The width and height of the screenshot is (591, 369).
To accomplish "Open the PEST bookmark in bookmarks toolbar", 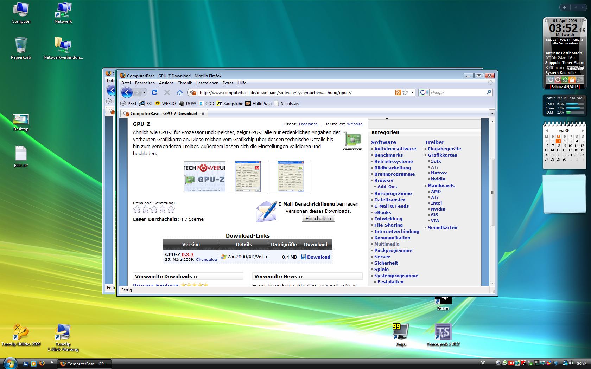I will click(128, 103).
